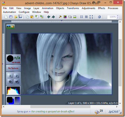Image resolution: width=125 pixels, height=117 pixels.
Task: Open the Automation menu
Action: [9, 12]
